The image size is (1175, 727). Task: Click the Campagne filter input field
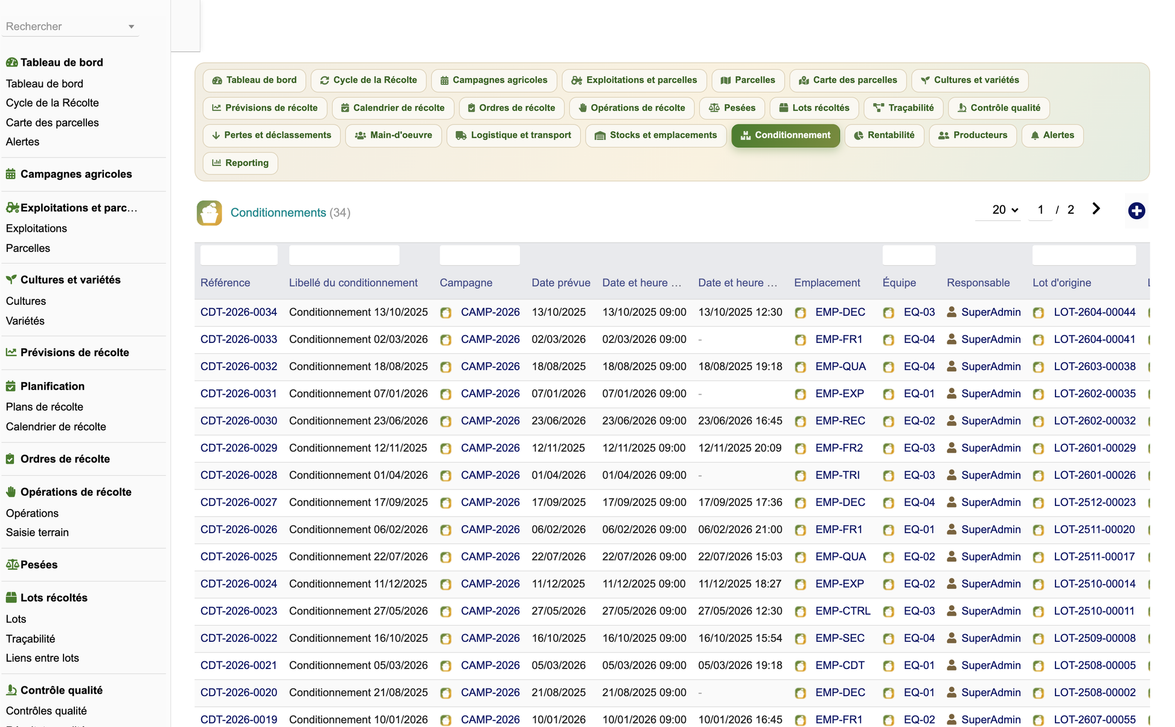[479, 255]
